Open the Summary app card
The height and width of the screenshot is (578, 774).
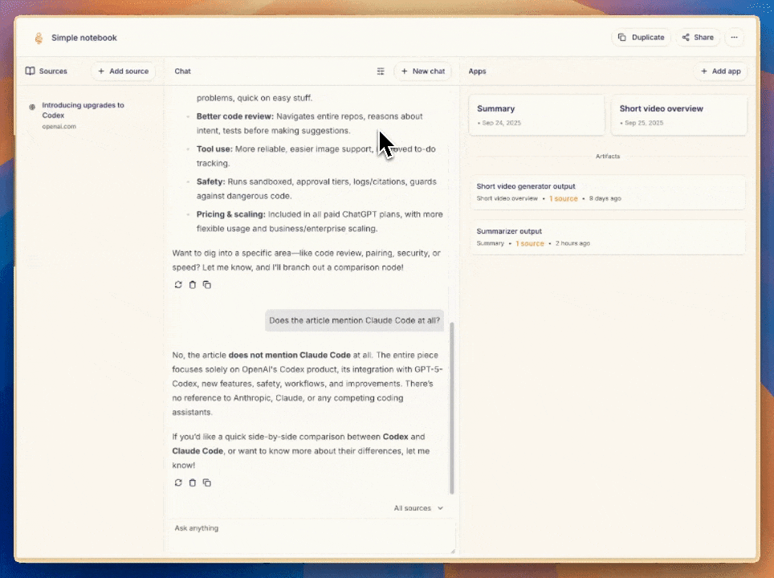tap(536, 115)
